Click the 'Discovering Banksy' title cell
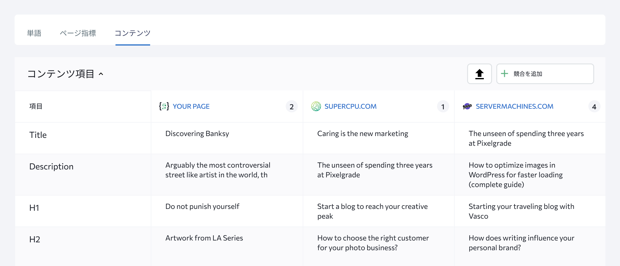 pos(197,134)
